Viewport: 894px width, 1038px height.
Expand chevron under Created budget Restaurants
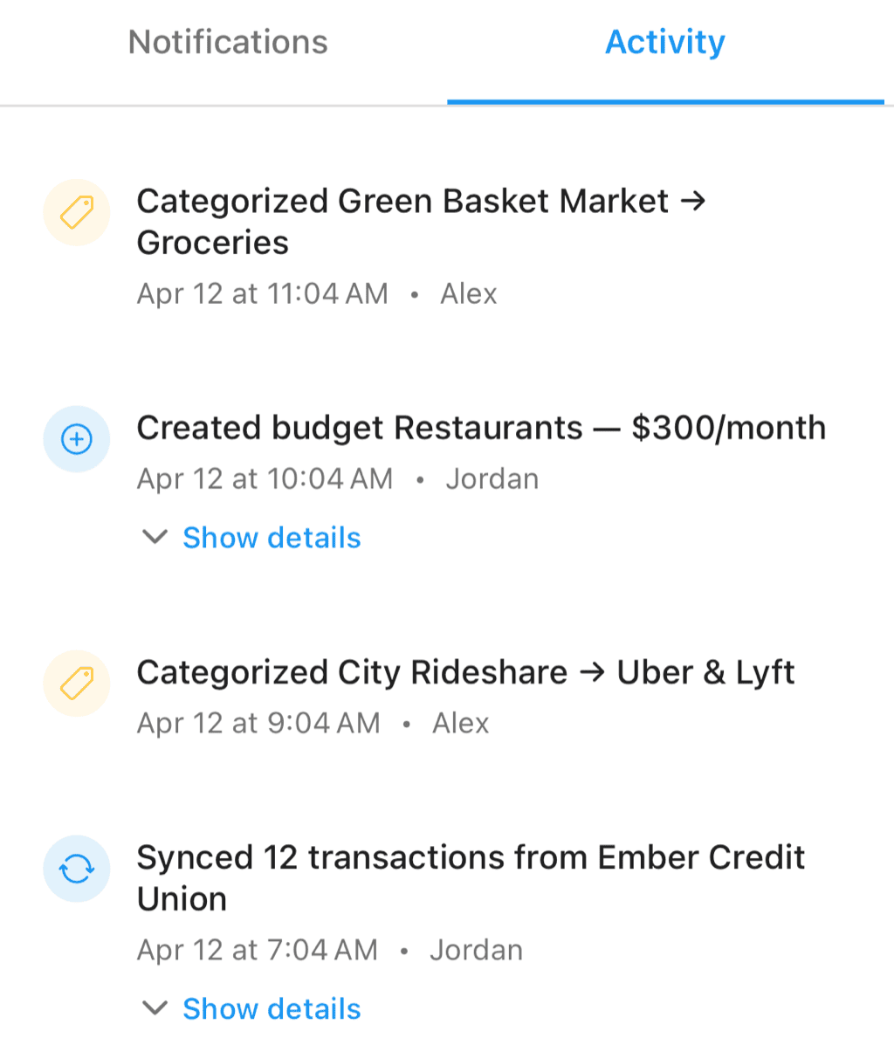point(155,537)
